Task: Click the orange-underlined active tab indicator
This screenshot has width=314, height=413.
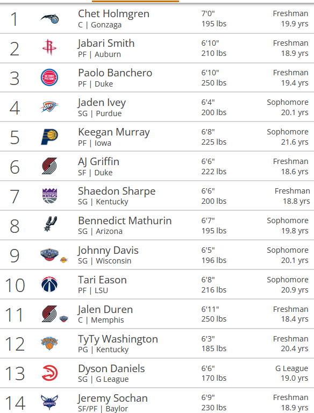Action: (x=135, y=1)
